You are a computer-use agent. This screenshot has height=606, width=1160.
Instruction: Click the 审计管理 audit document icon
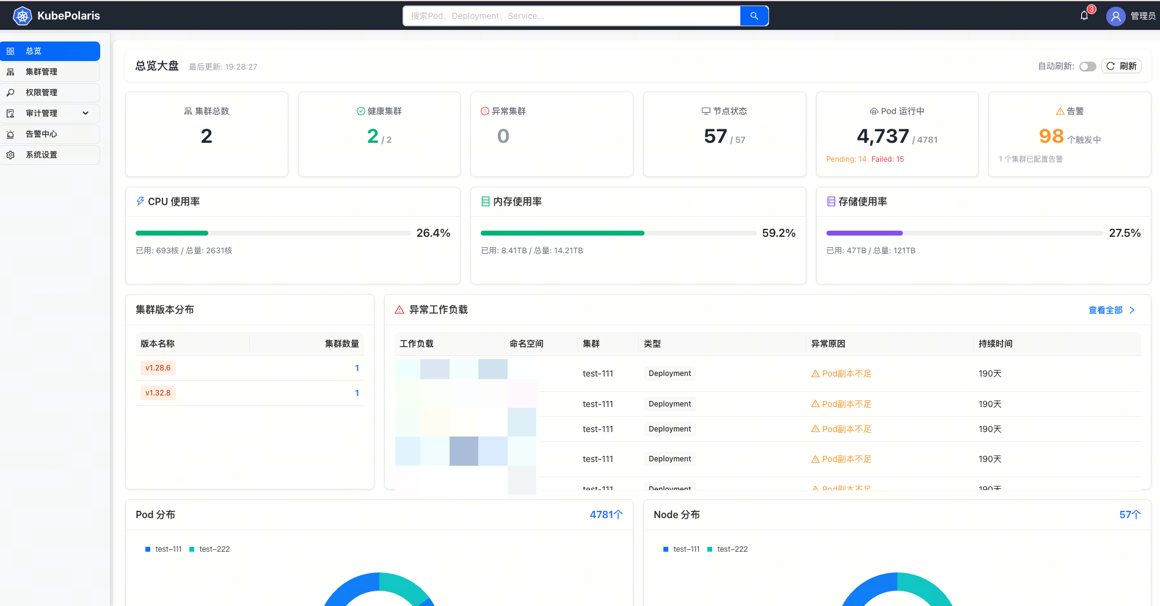10,113
